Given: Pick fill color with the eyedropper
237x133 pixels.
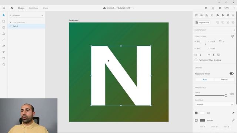Looking at the screenshot, I should (x=233, y=113).
